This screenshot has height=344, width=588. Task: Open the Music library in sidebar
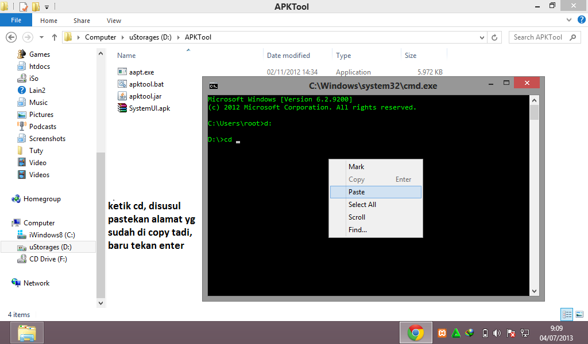[38, 103]
